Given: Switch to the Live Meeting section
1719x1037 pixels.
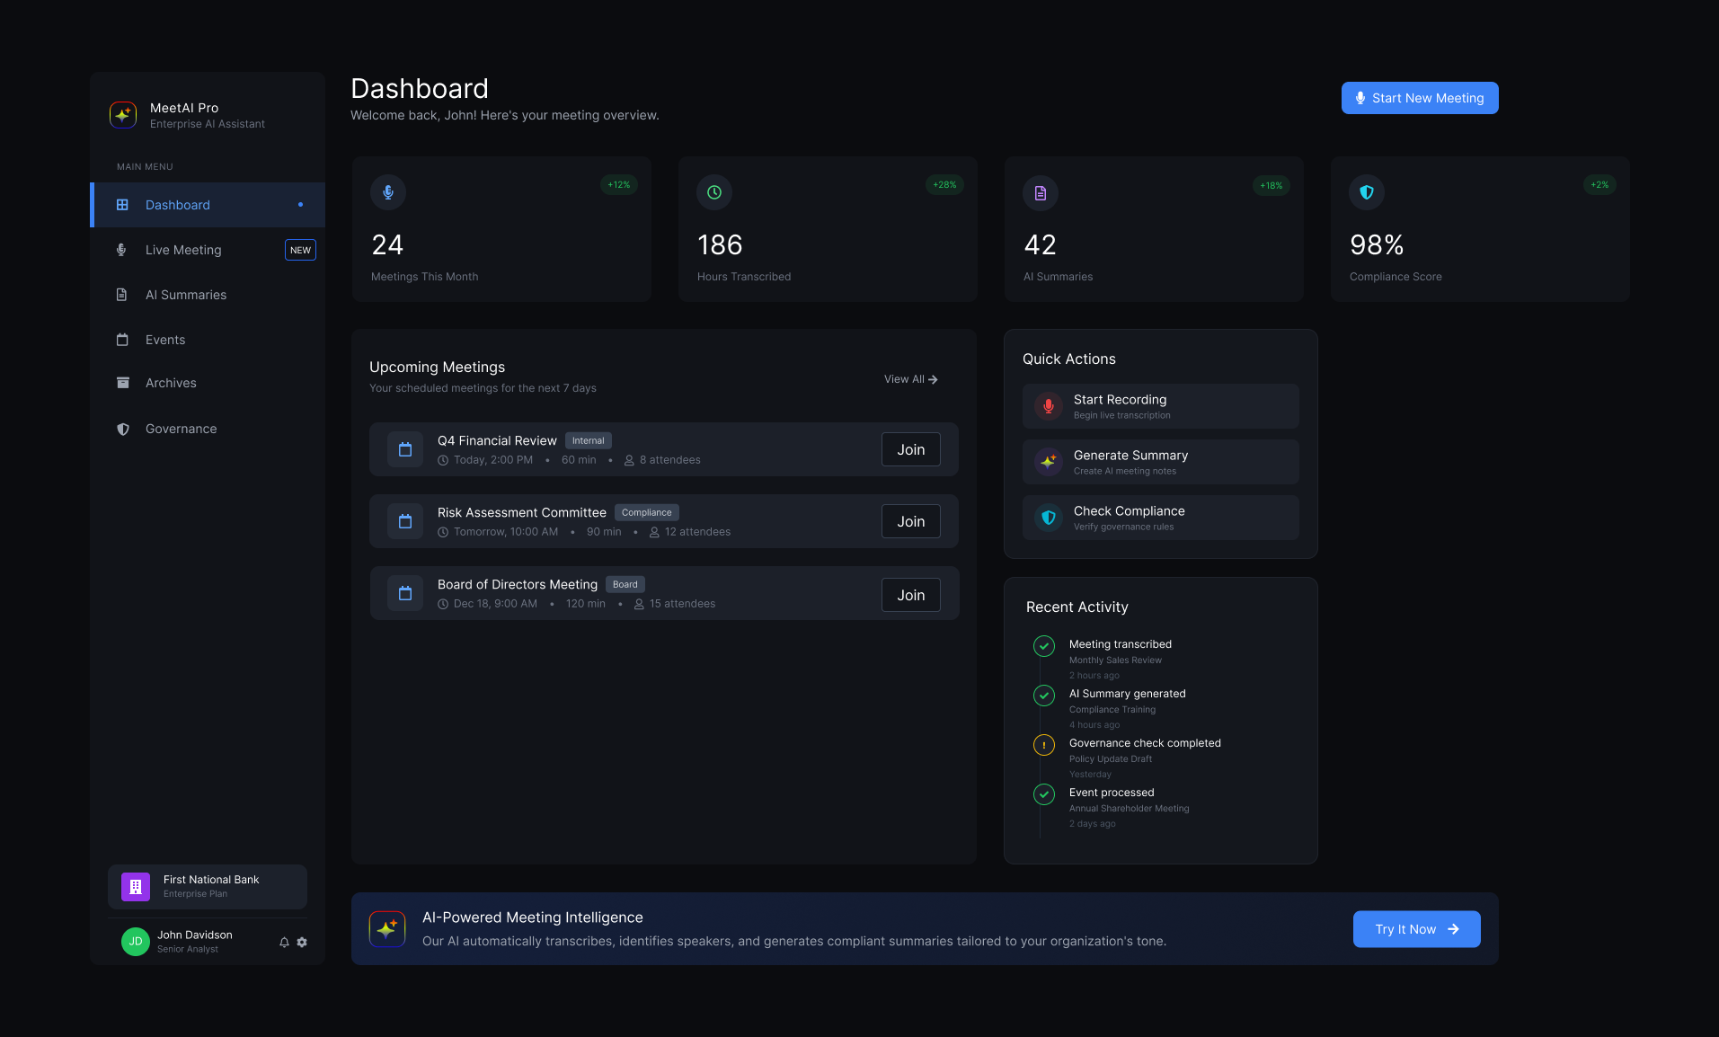Looking at the screenshot, I should pyautogui.click(x=183, y=250).
